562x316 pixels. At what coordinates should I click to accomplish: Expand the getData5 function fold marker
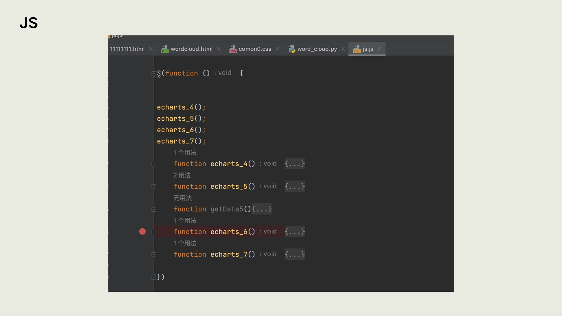click(154, 209)
